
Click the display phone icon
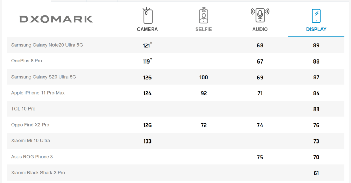[x=316, y=16]
